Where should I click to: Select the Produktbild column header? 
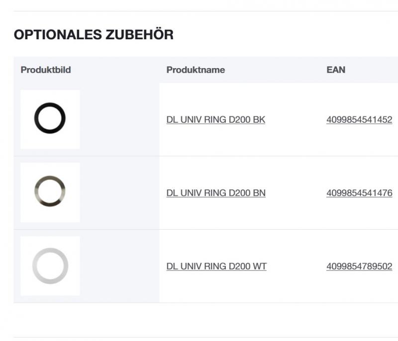pyautogui.click(x=45, y=70)
